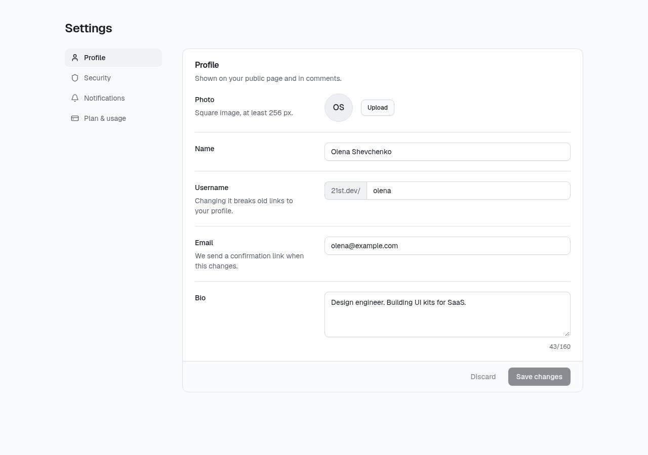Focus the Name input field
This screenshot has width=648, height=455.
pos(448,152)
